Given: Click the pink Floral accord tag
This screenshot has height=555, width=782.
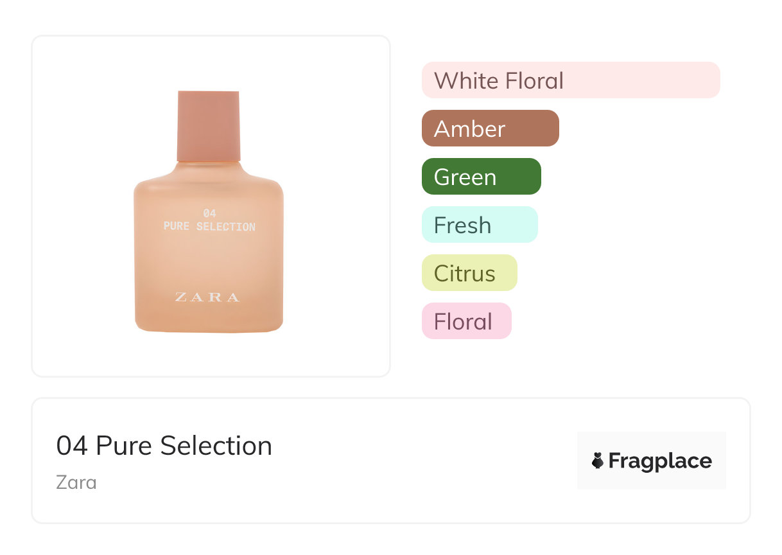Looking at the screenshot, I should coord(466,321).
